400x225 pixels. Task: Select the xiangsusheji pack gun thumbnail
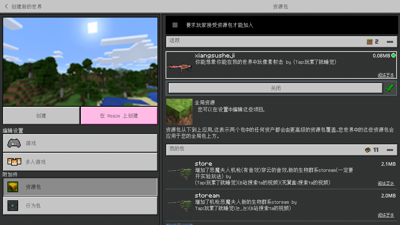[x=179, y=67]
